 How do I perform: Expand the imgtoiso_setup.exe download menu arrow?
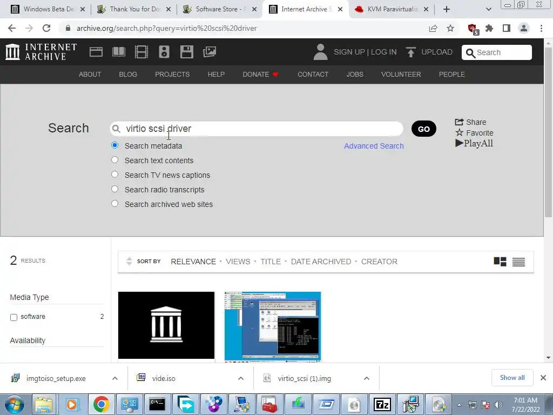coord(115,378)
